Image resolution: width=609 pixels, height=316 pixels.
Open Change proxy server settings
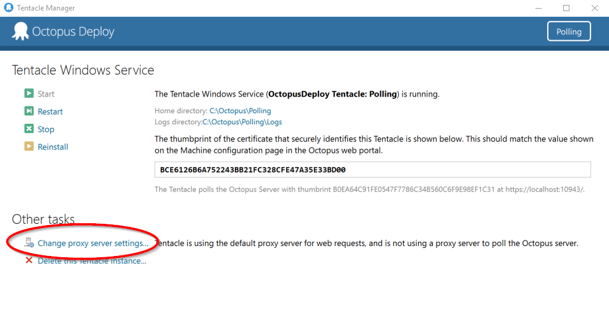93,243
